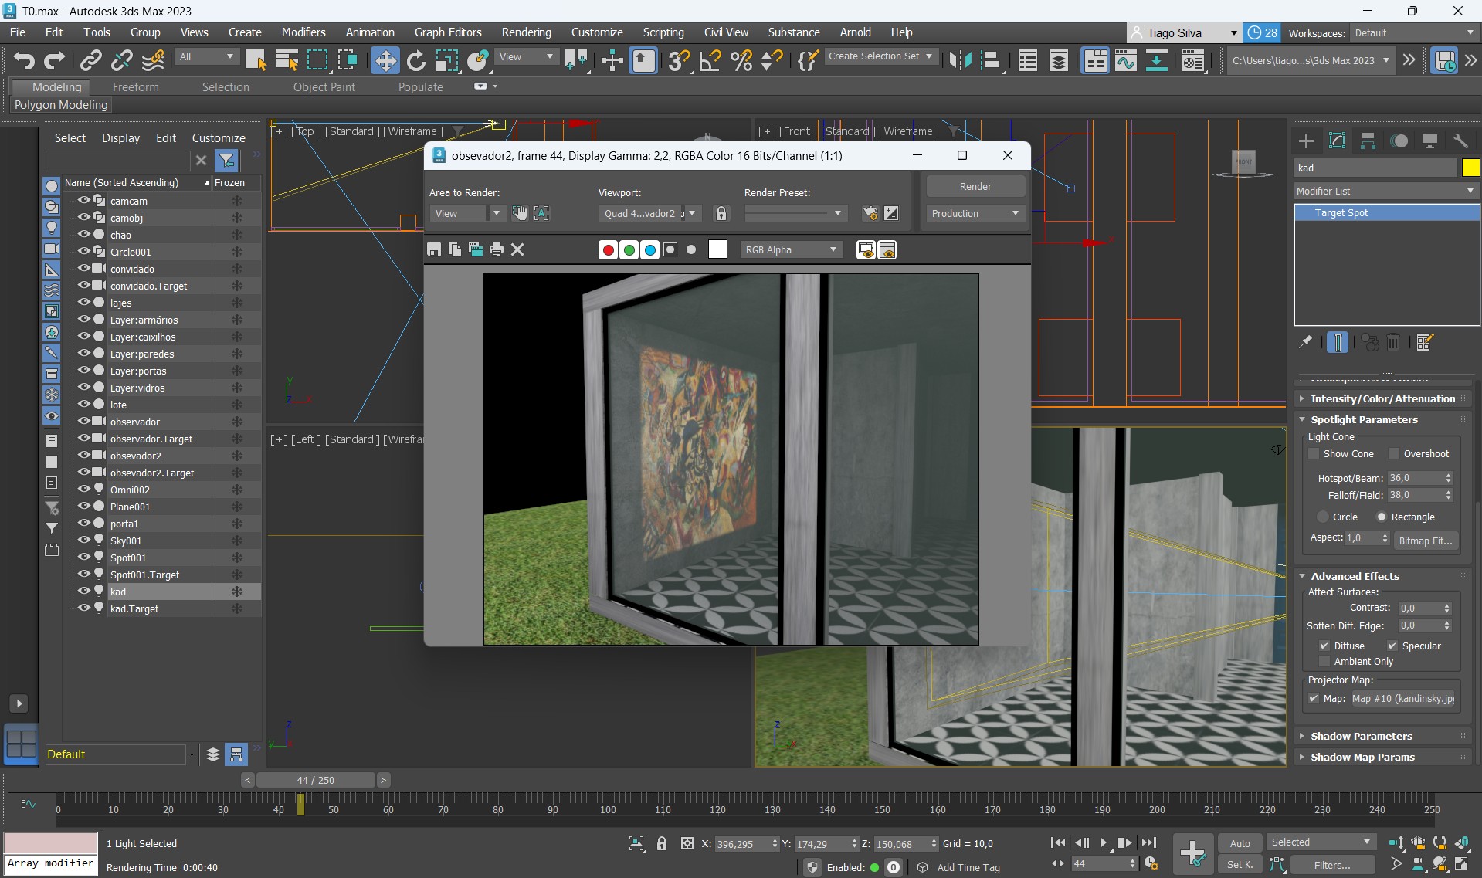The width and height of the screenshot is (1482, 878).
Task: Enable the red channel button
Action: tap(608, 249)
